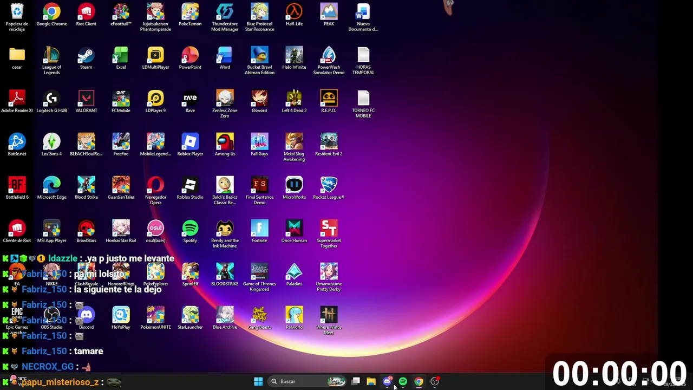Screen dimensions: 693x390
Task: Select the Logitech G HUB icon
Action: (x=51, y=102)
